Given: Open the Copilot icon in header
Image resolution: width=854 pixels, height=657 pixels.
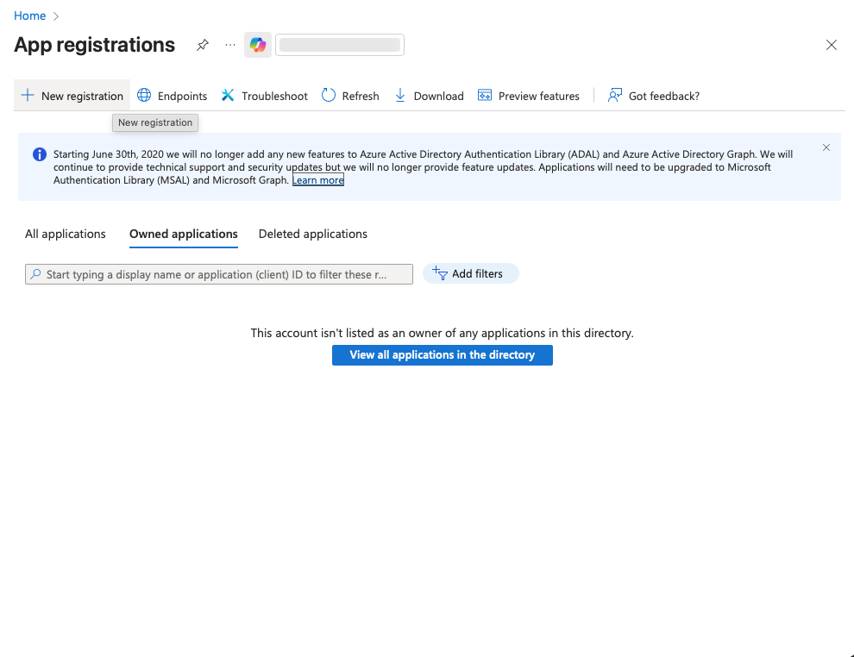Looking at the screenshot, I should pyautogui.click(x=258, y=45).
